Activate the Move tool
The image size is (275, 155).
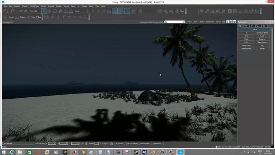pos(49,11)
